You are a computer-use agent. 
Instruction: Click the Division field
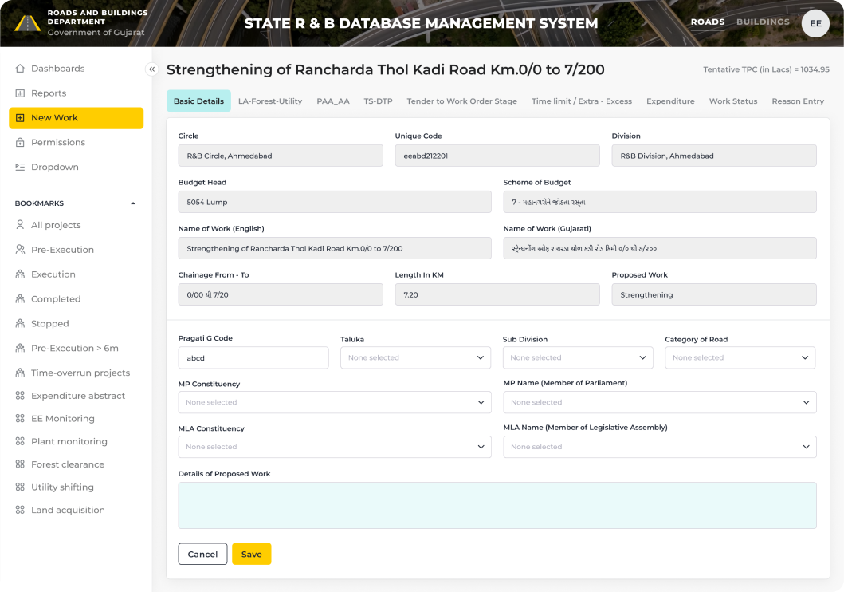[714, 156]
